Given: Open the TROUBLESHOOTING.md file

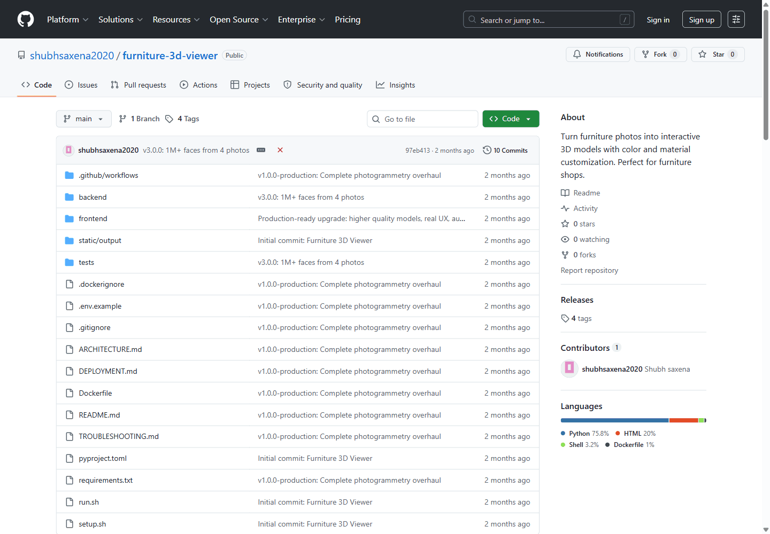Looking at the screenshot, I should [x=119, y=436].
